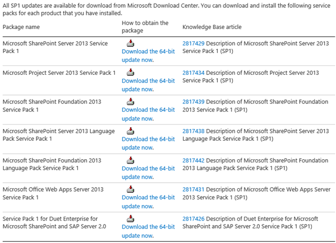Open KB article 2817429

tap(193, 44)
